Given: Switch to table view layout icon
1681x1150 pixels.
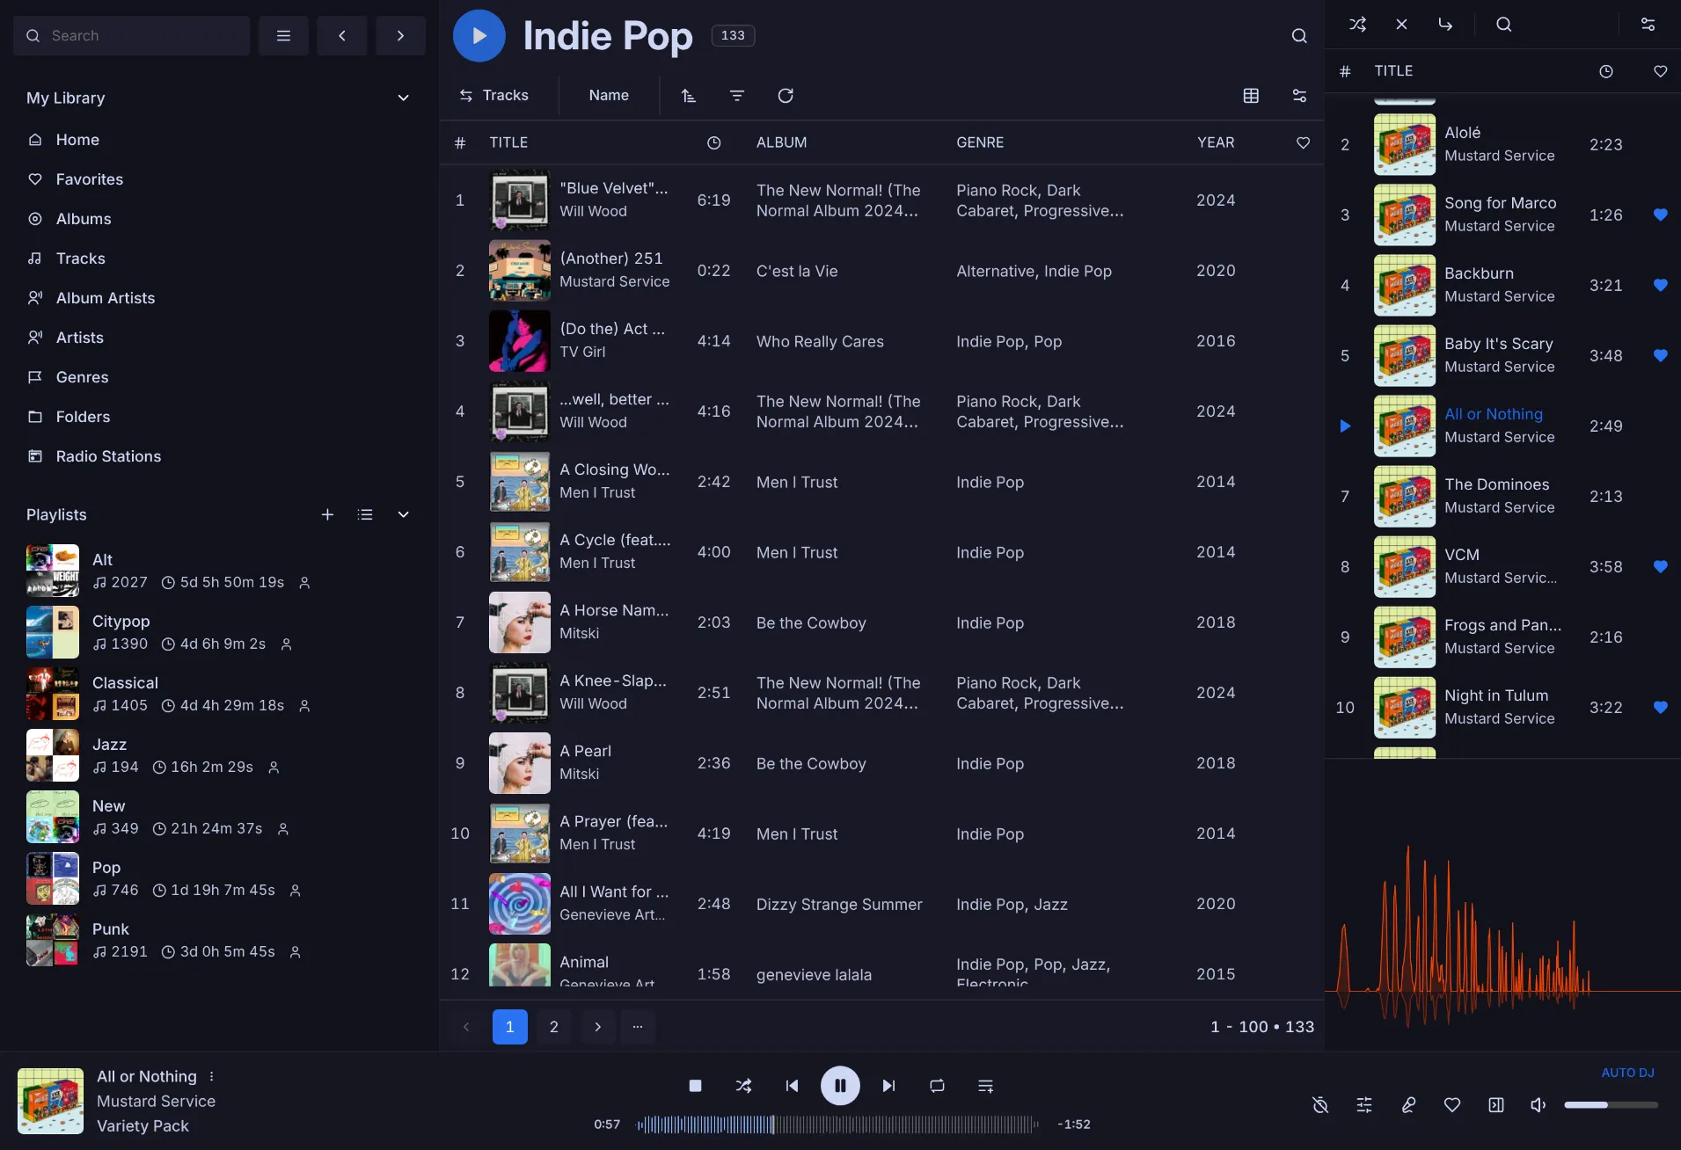Looking at the screenshot, I should coord(1251,95).
